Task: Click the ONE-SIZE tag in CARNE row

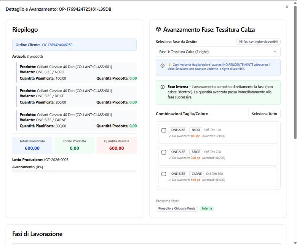Action: 178,174
